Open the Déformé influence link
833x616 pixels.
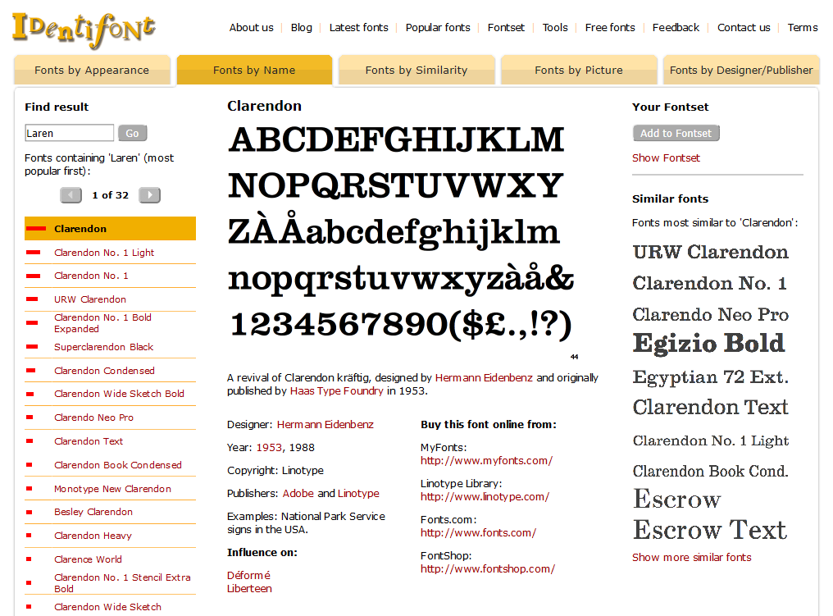248,575
